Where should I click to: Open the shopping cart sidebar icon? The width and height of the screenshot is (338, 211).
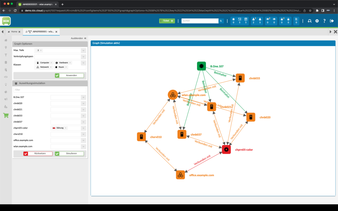[6, 115]
